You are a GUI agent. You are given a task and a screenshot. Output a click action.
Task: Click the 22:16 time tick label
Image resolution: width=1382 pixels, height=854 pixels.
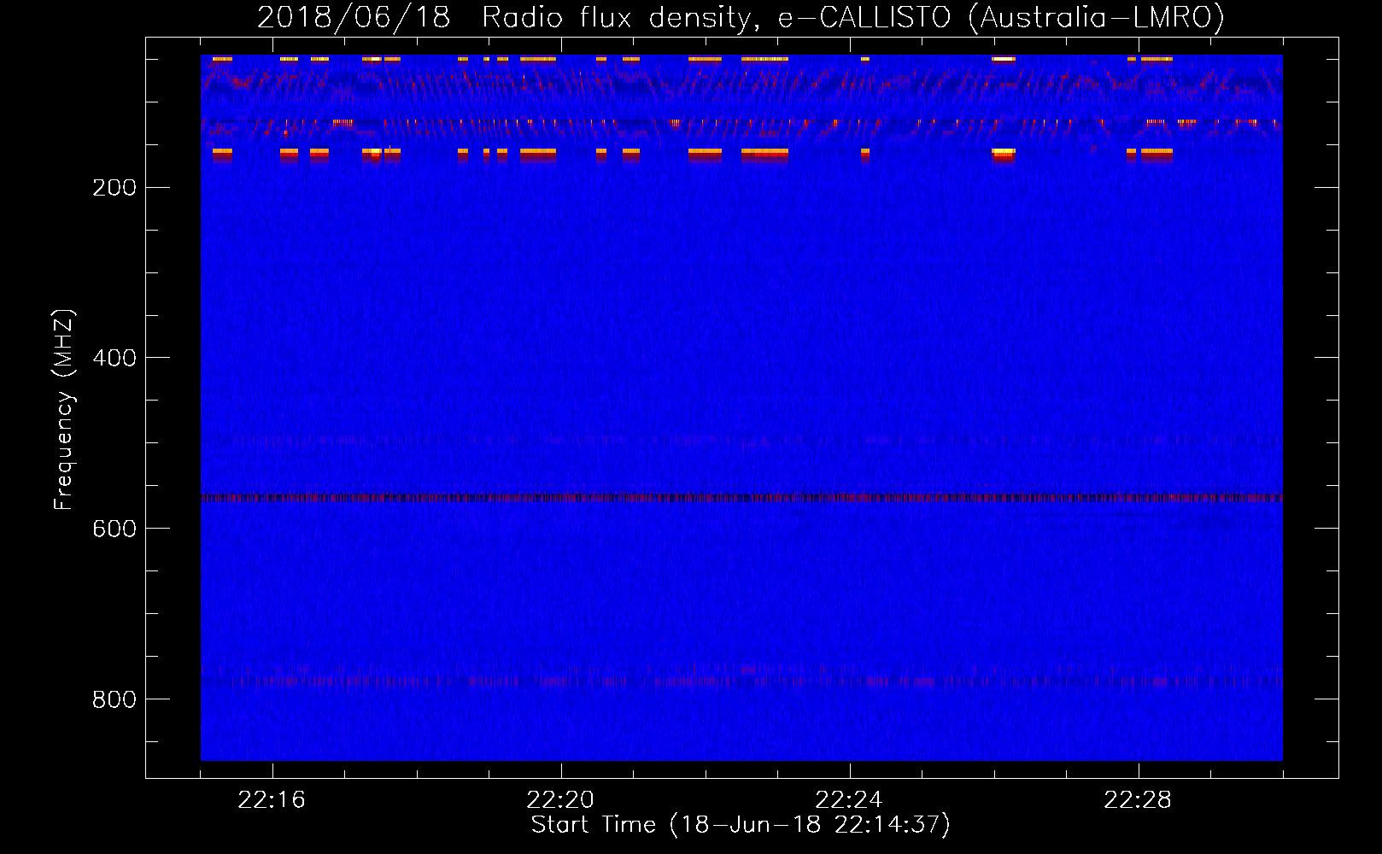click(272, 800)
